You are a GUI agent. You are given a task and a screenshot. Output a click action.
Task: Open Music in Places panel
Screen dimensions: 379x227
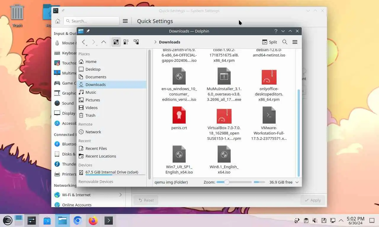(x=112, y=92)
